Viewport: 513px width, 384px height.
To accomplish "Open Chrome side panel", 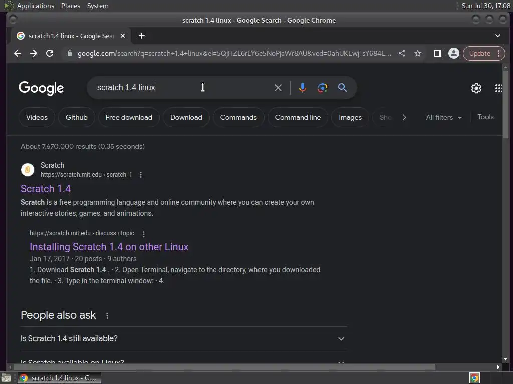I will click(437, 53).
